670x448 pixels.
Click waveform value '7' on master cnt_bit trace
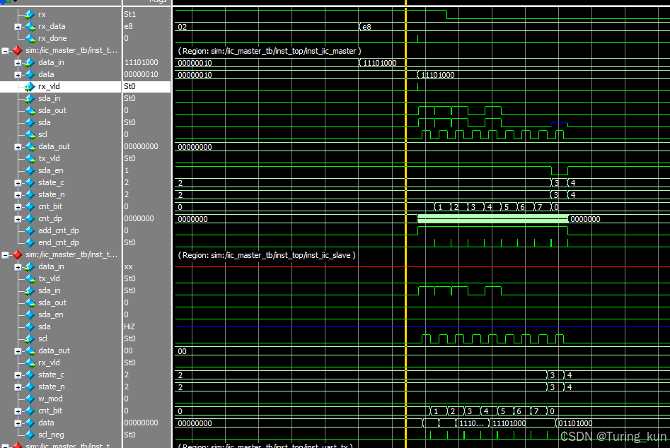pyautogui.click(x=540, y=207)
